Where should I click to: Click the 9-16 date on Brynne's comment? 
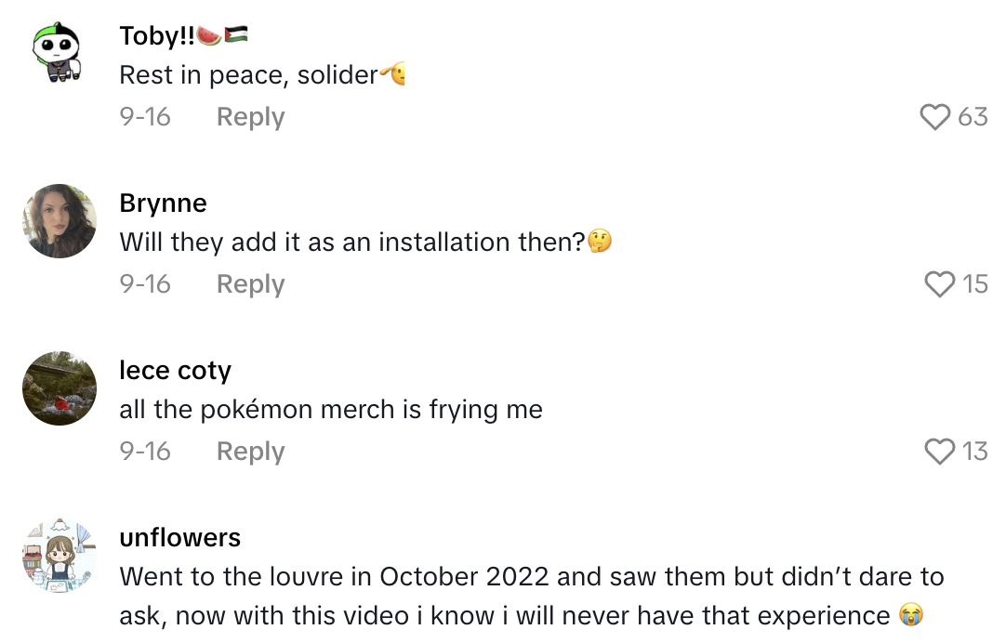[145, 283]
